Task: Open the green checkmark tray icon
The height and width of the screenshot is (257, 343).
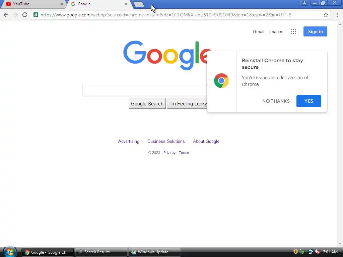Action: (302, 252)
